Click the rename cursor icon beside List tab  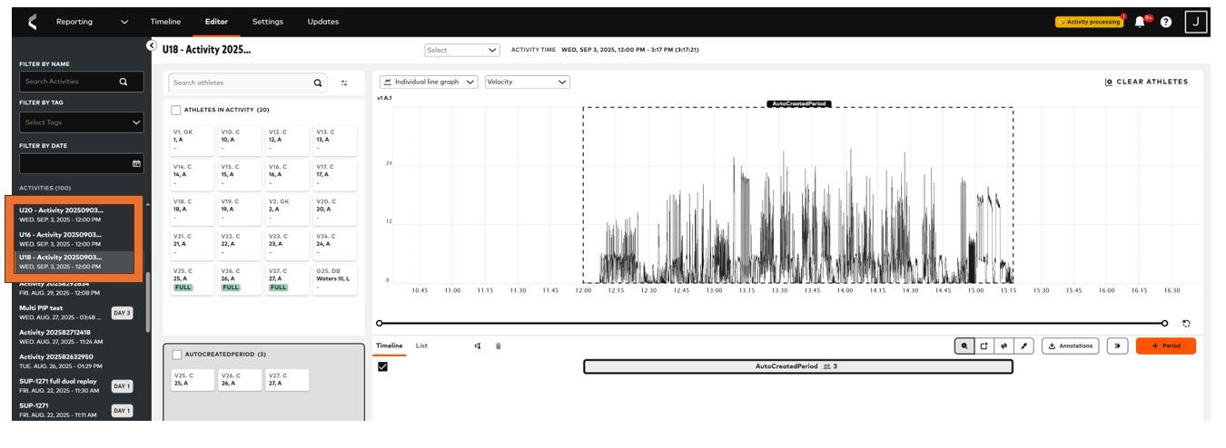tap(478, 346)
